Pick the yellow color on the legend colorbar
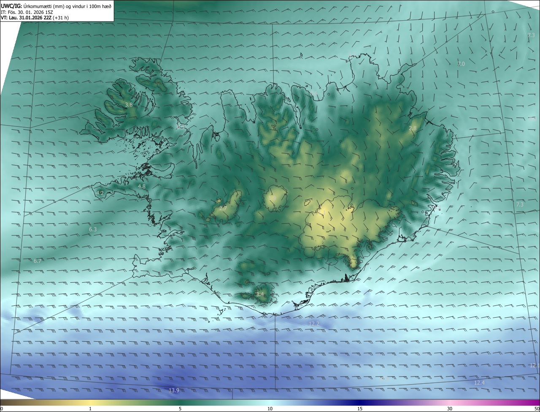540x412 pixels. pos(90,403)
